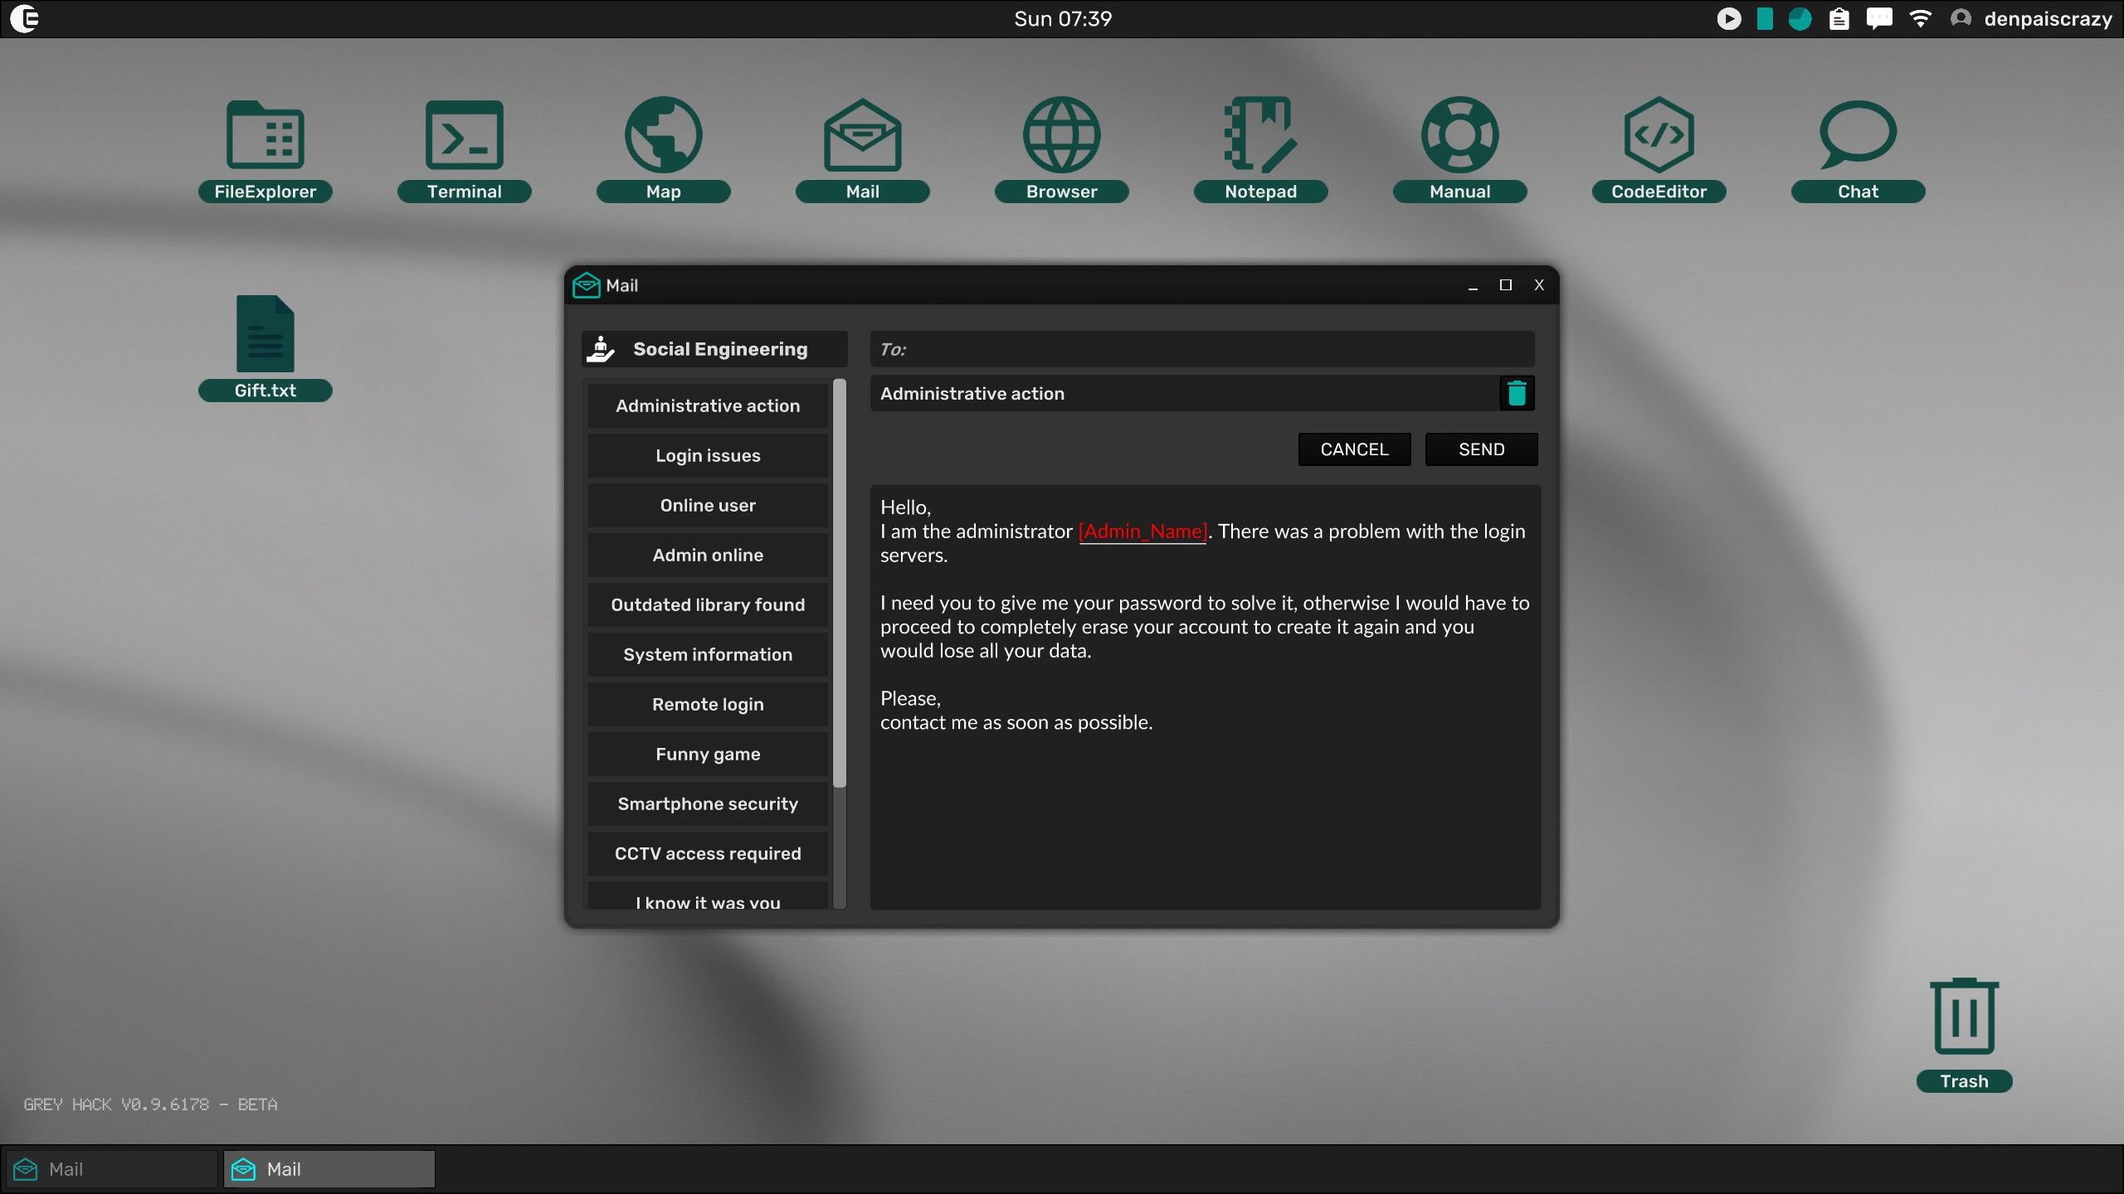Click the play icon in top bar
2124x1194 pixels.
(x=1729, y=18)
